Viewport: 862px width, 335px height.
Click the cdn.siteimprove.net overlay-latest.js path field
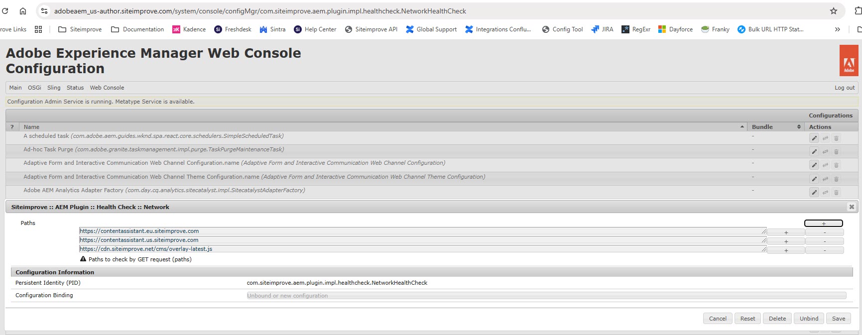[x=422, y=249]
